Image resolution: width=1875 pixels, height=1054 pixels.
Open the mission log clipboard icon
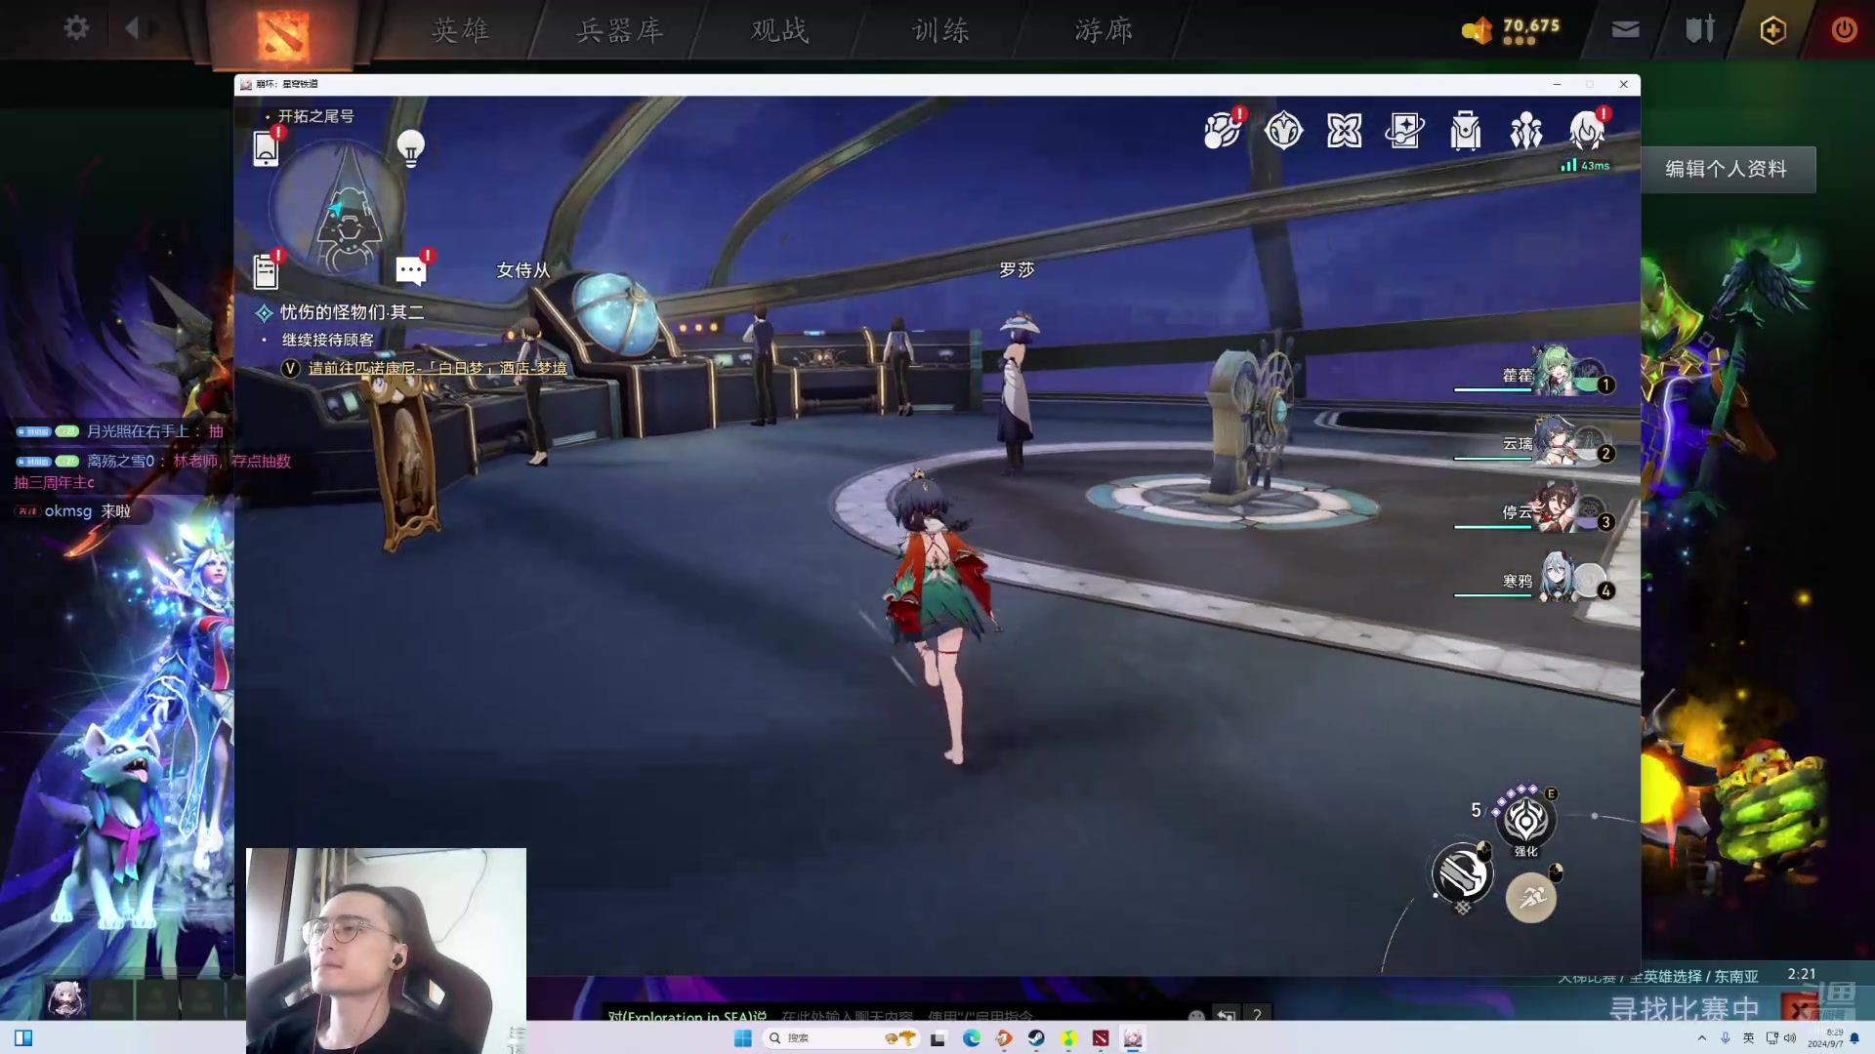[x=266, y=271]
